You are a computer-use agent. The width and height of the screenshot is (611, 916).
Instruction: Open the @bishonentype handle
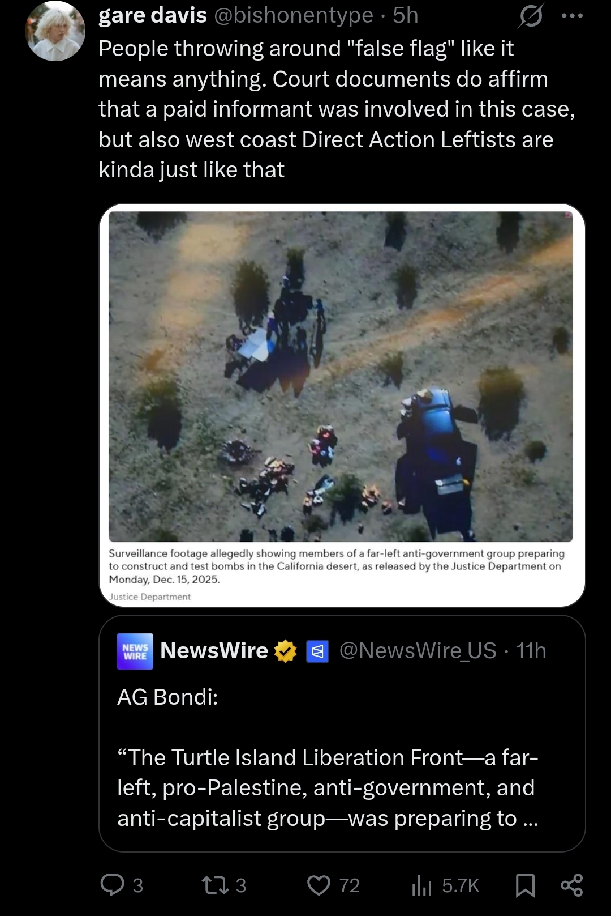pos(294,15)
